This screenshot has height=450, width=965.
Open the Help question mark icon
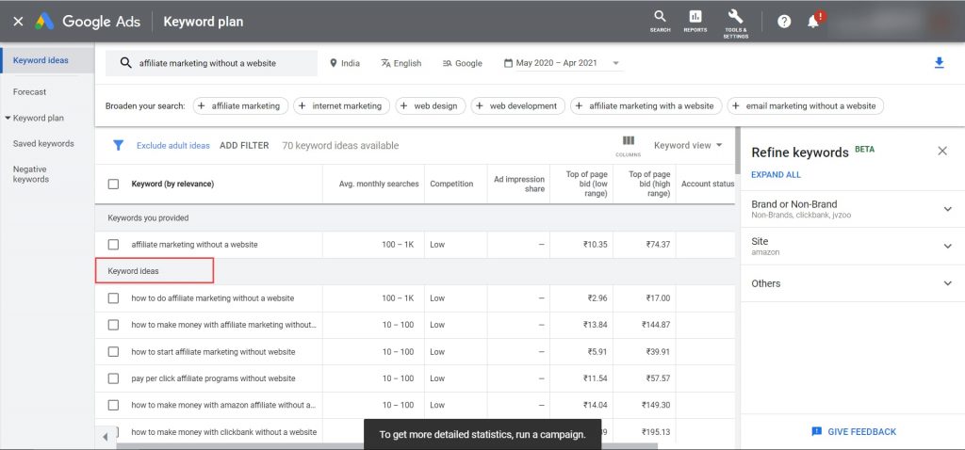783,22
